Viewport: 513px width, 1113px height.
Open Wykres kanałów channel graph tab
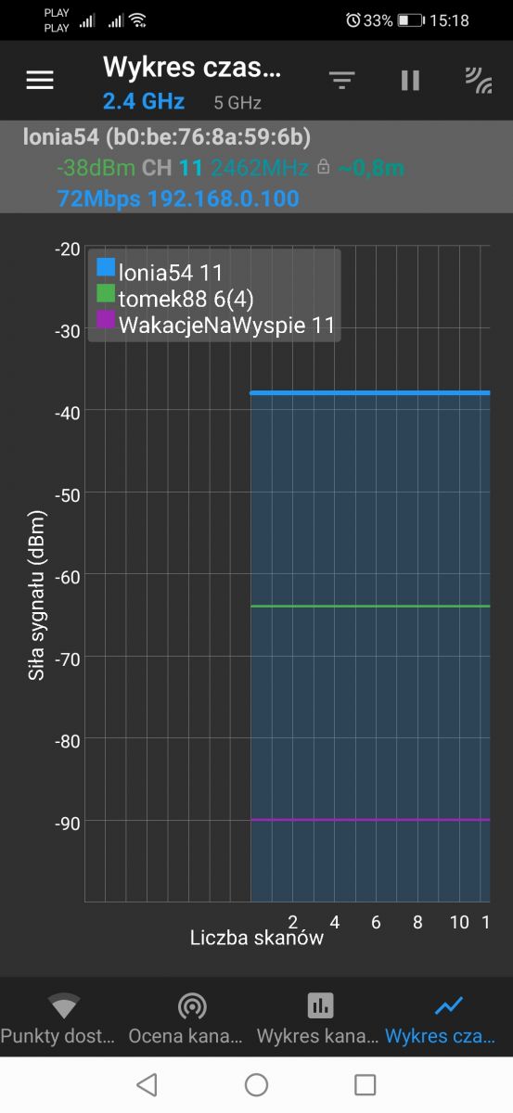320,1017
